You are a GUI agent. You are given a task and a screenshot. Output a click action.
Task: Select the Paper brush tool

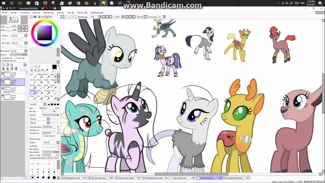[33, 97]
